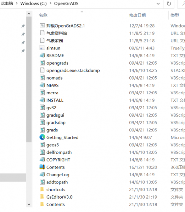Go to Windows (C:) in breadcrumb path
The height and width of the screenshot is (212, 185).
coord(34,4)
